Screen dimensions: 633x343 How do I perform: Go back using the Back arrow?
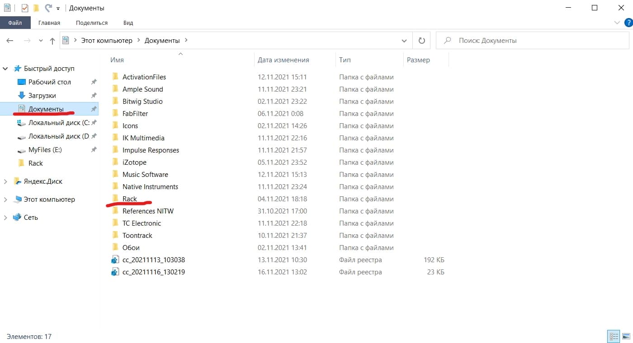click(x=10, y=41)
